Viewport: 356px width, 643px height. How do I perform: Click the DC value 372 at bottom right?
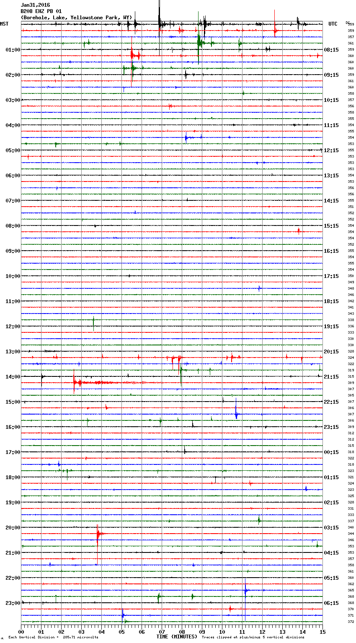point(351,622)
